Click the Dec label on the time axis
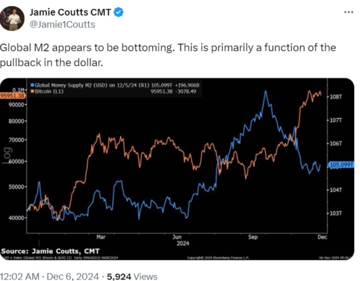This screenshot has width=360, height=281. tap(322, 237)
